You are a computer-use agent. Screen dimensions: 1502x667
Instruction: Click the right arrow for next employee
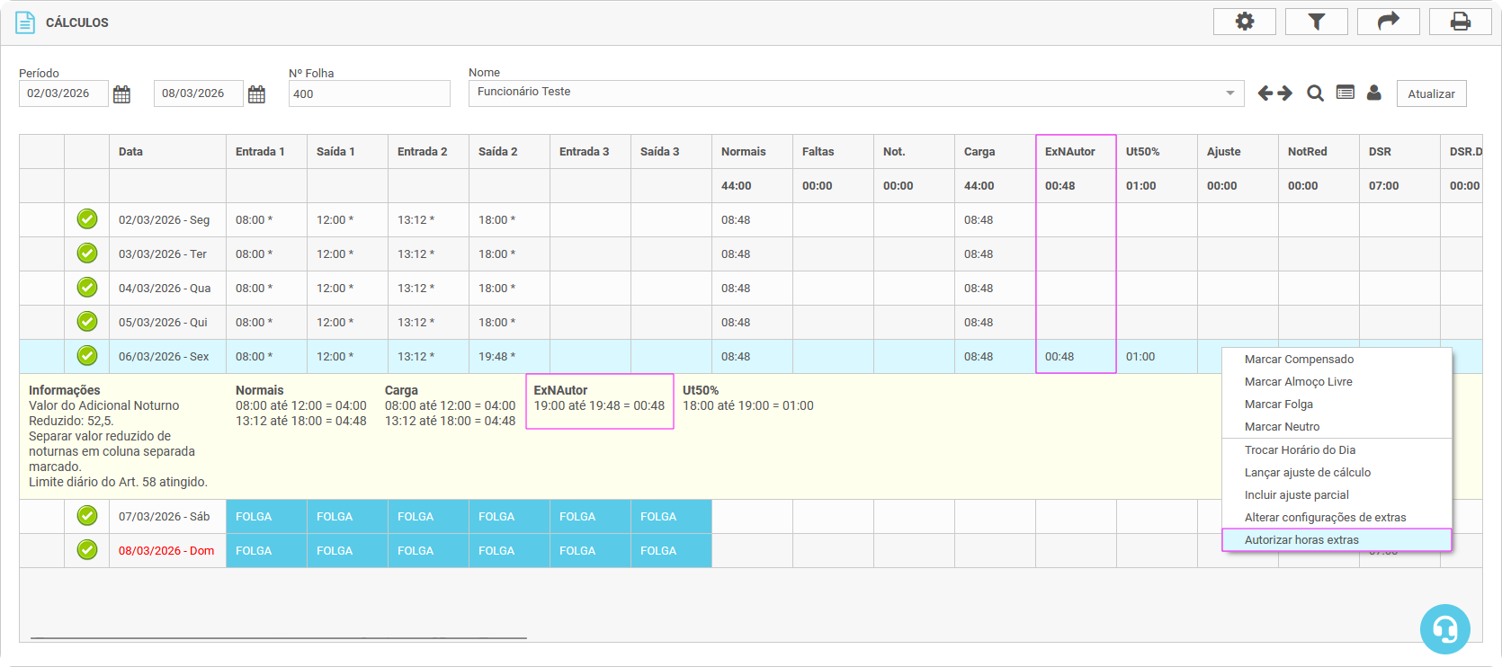(x=1284, y=93)
